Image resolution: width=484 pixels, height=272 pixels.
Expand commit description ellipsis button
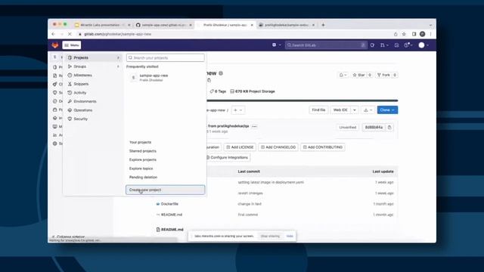254,126
